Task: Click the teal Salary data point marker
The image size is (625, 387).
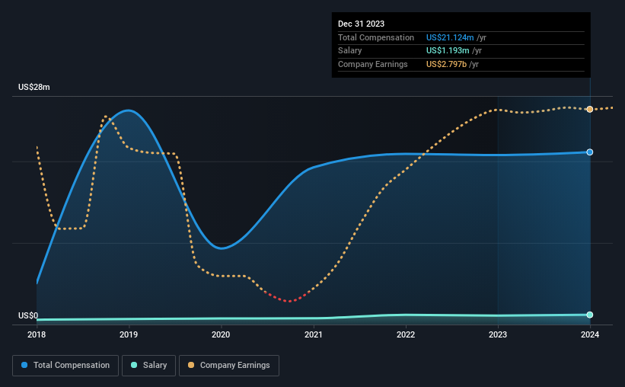Action: click(589, 315)
